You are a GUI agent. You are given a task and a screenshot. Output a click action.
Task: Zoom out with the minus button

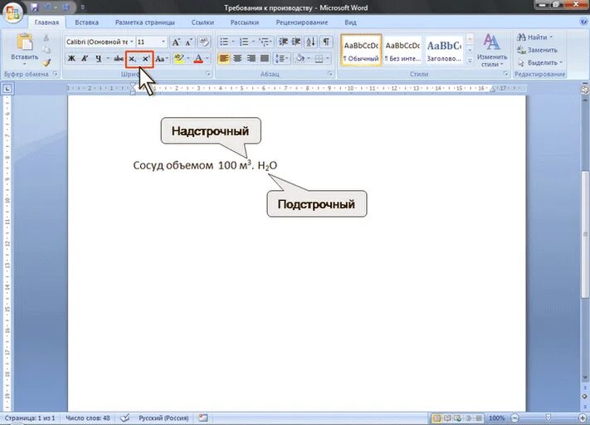514,418
